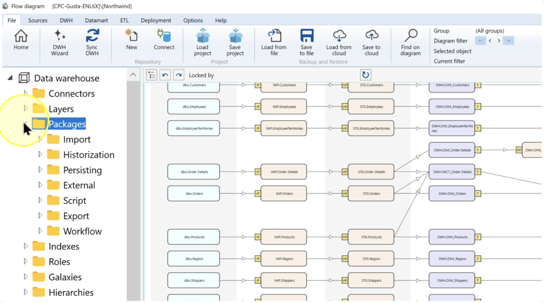The width and height of the screenshot is (544, 303).
Task: Expand the Hierarchies folder
Action: click(25, 292)
